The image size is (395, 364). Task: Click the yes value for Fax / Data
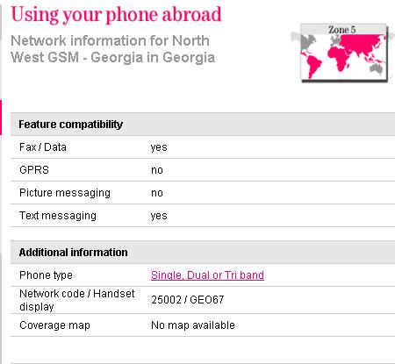click(x=159, y=147)
